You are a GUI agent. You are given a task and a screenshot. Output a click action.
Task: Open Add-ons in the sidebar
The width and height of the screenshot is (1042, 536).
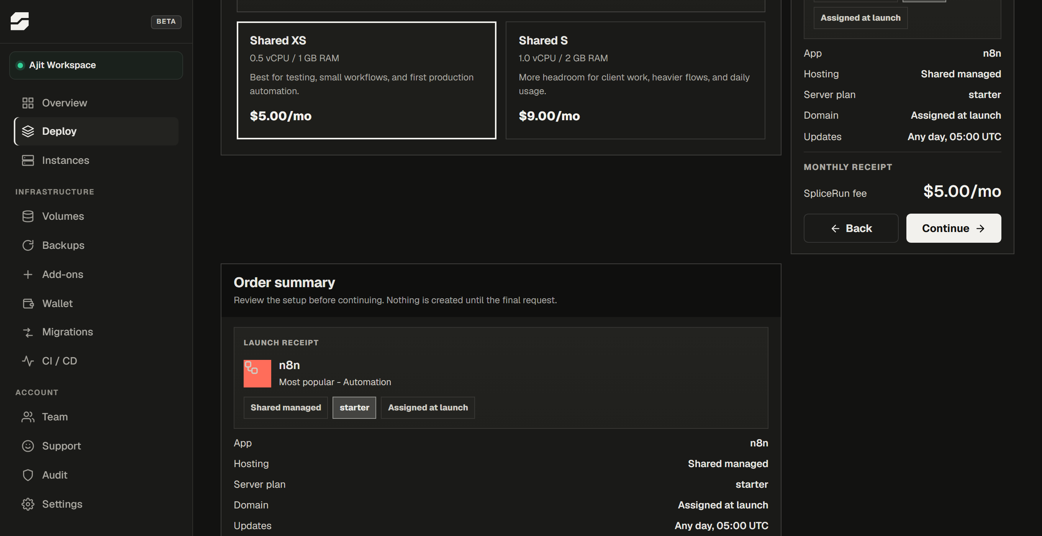[96, 274]
